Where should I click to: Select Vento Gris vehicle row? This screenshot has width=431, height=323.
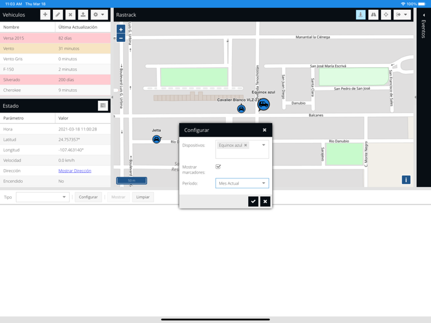pos(55,59)
